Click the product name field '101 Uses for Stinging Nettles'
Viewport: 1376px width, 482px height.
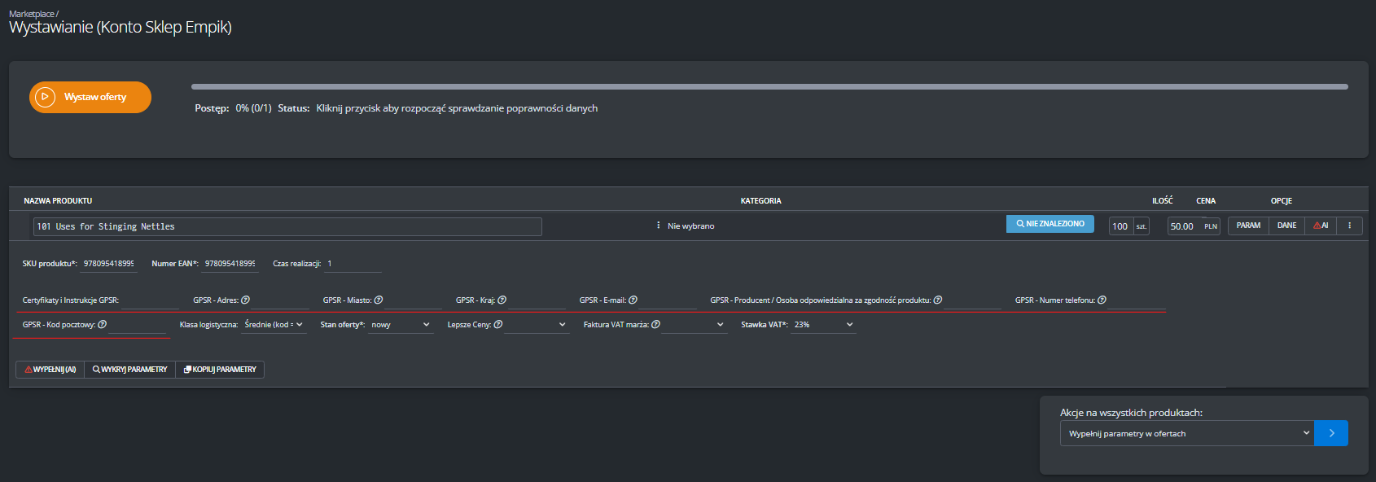pyautogui.click(x=287, y=226)
